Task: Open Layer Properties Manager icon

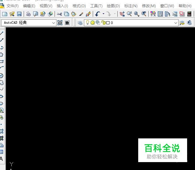Action: click(x=80, y=23)
